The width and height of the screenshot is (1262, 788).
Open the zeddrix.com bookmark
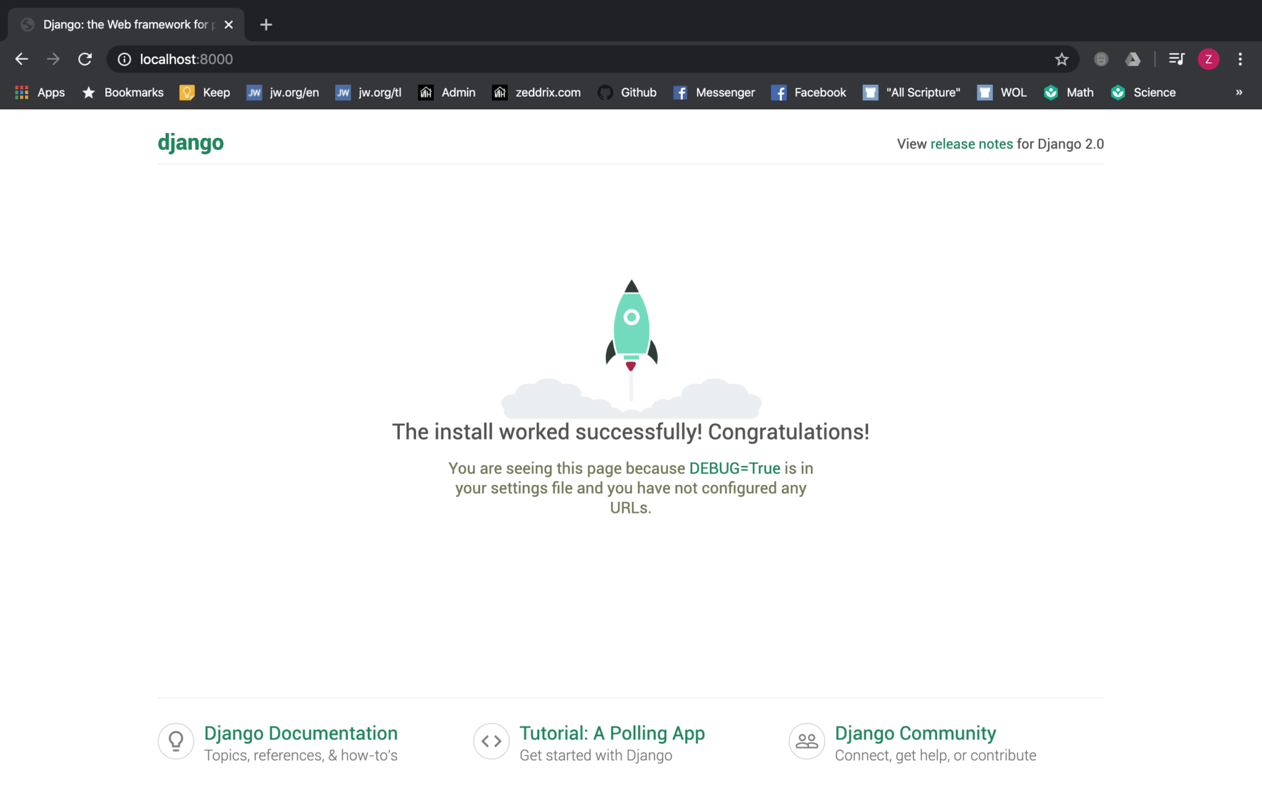537,92
